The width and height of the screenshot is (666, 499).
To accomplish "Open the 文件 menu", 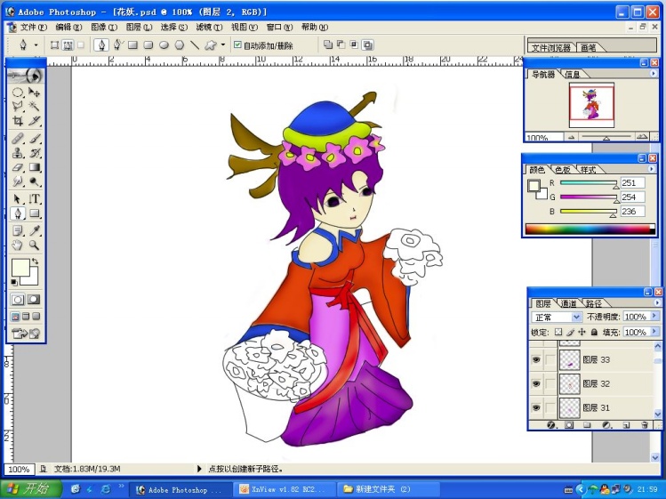I will (33, 28).
